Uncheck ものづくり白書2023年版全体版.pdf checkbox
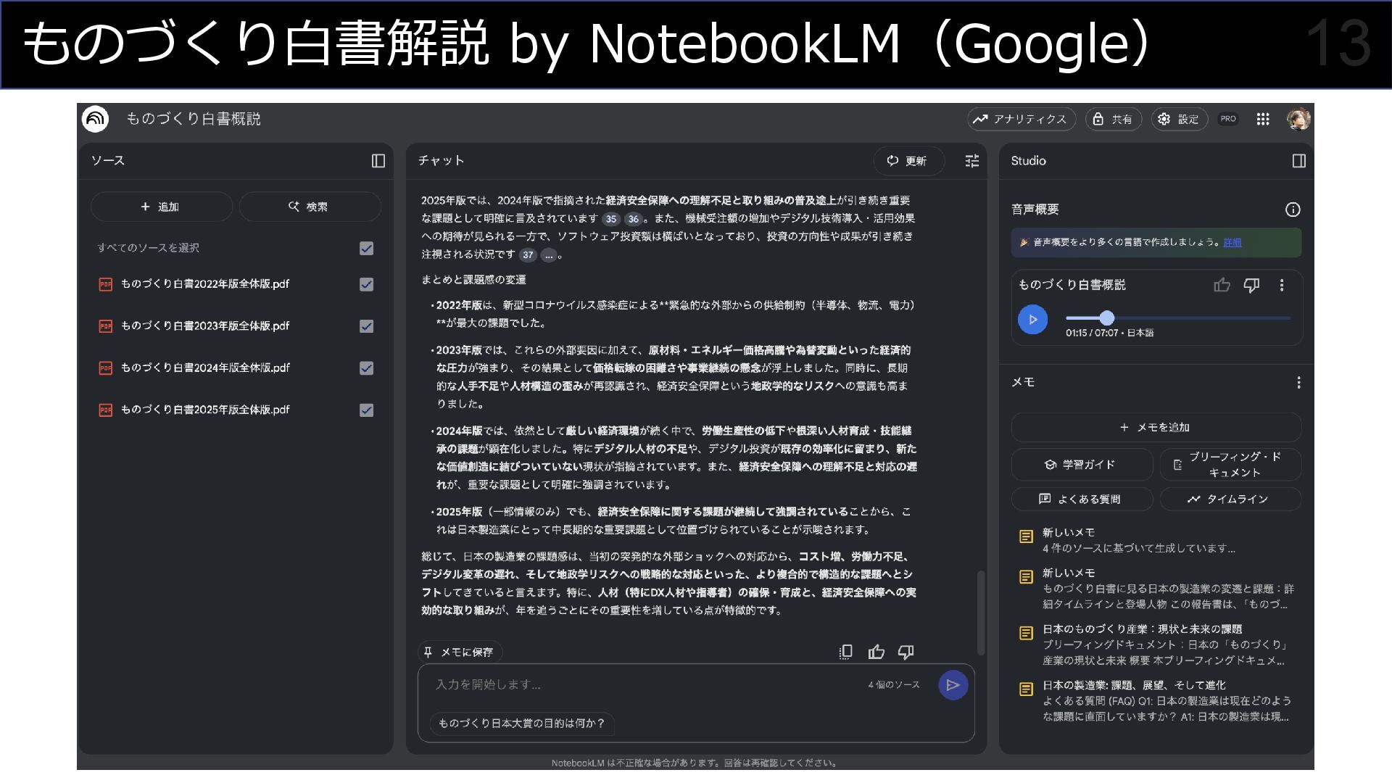 pyautogui.click(x=366, y=326)
